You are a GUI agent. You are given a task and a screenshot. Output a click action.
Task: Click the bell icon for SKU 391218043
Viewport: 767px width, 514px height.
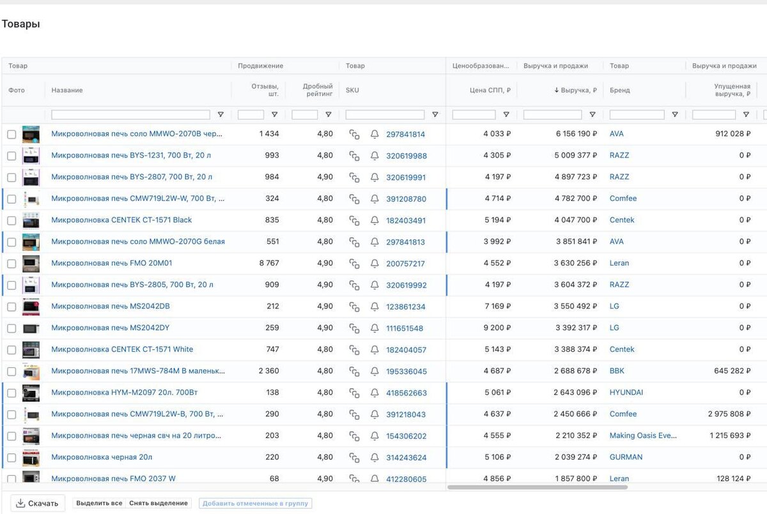[x=375, y=414]
